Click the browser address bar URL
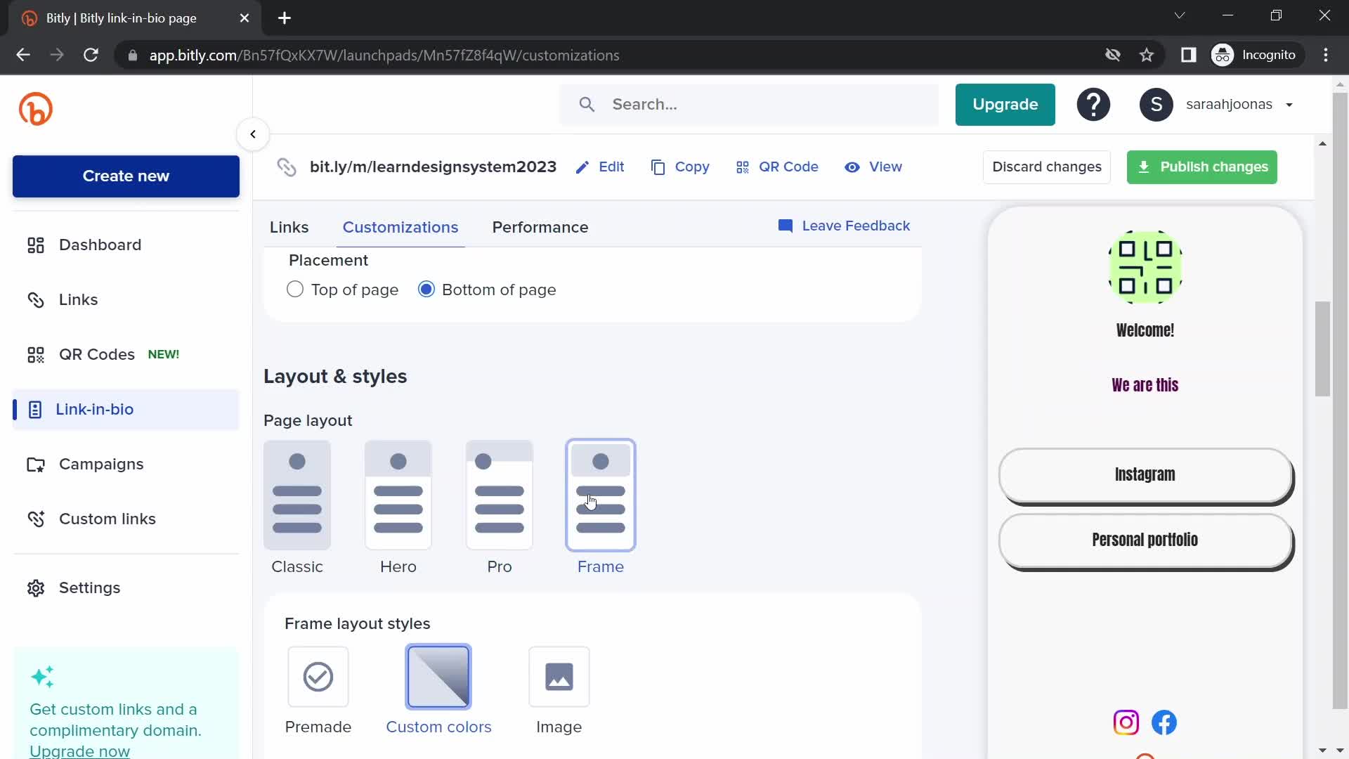The width and height of the screenshot is (1349, 759). tap(384, 56)
